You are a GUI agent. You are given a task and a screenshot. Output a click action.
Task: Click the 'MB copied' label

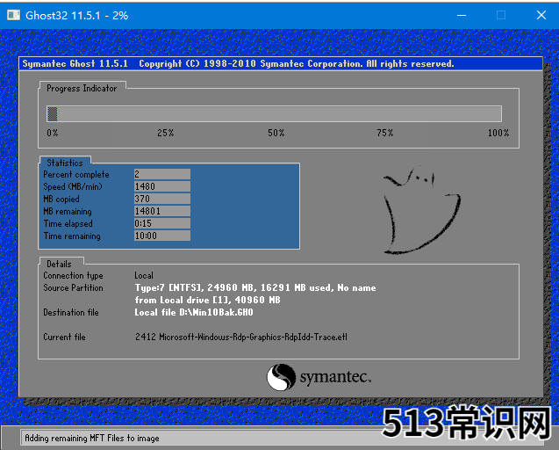pyautogui.click(x=61, y=200)
